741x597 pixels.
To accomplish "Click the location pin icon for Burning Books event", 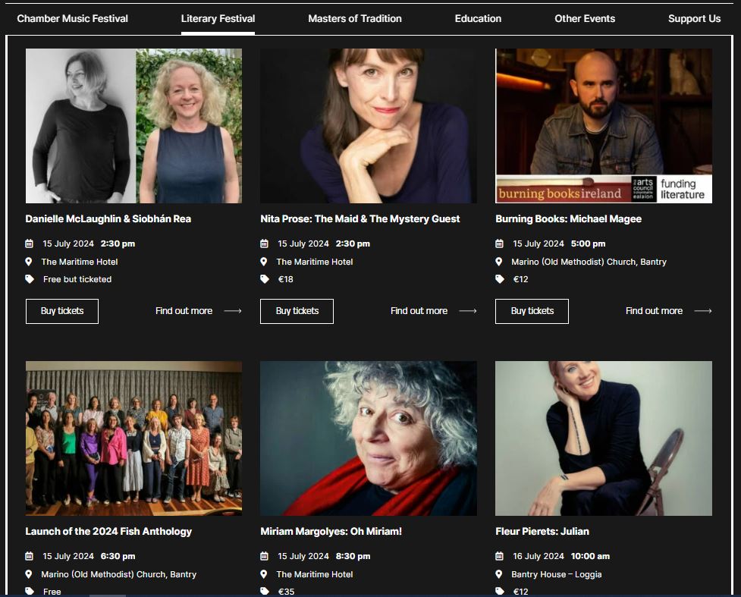I will pos(498,261).
